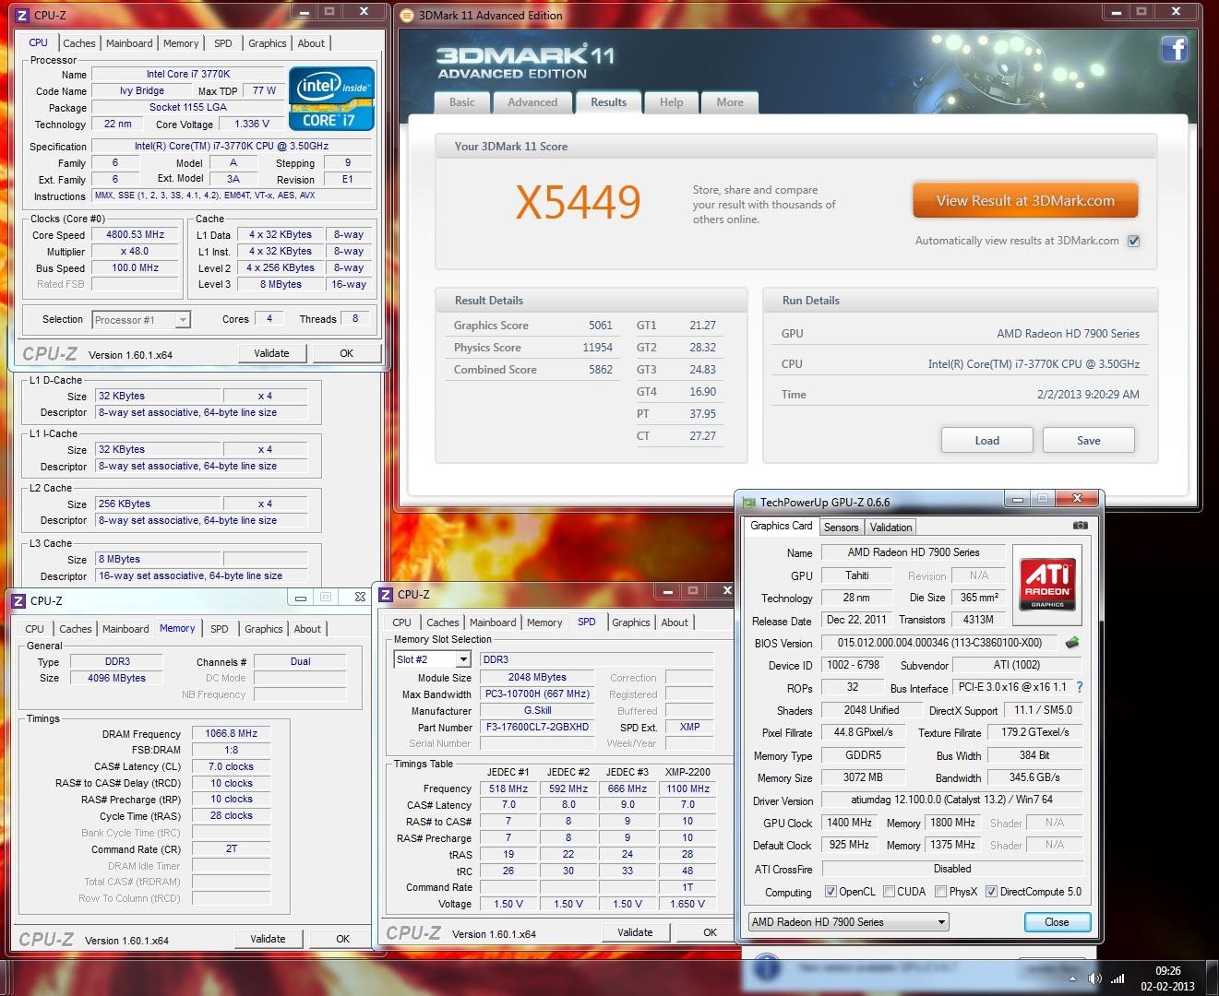The height and width of the screenshot is (996, 1219).
Task: Click the Close button in GPU-Z
Action: [1057, 922]
